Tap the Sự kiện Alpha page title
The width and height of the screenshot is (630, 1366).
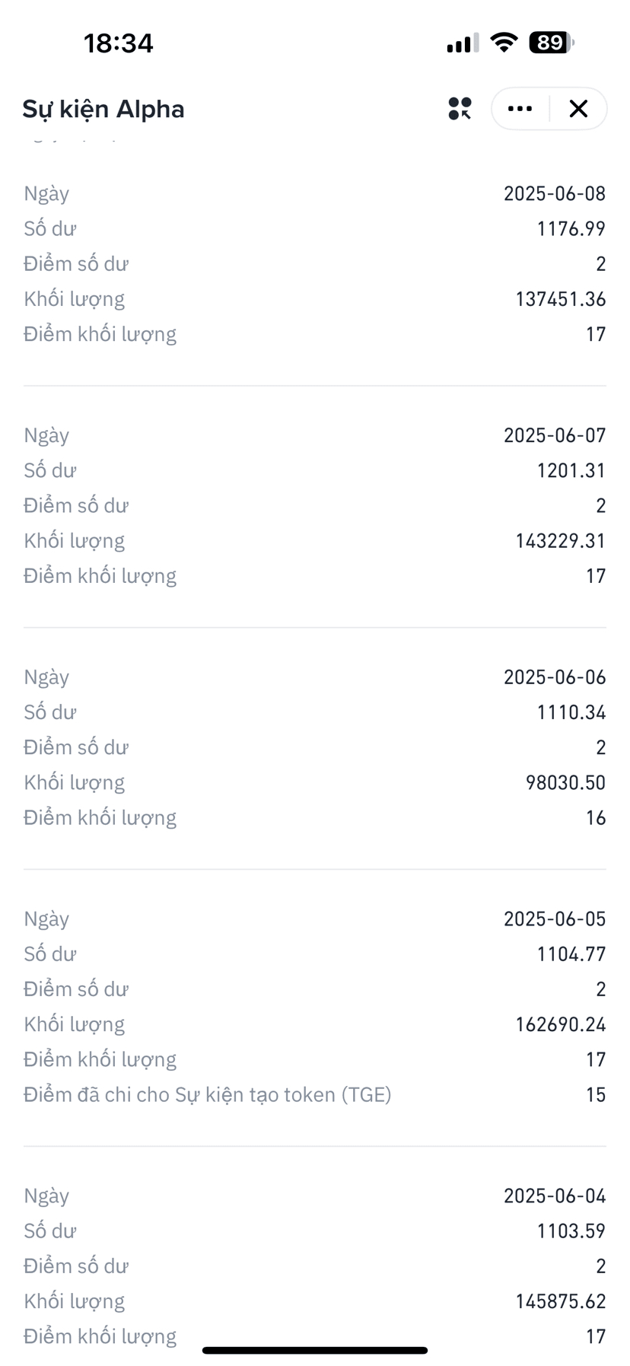103,109
